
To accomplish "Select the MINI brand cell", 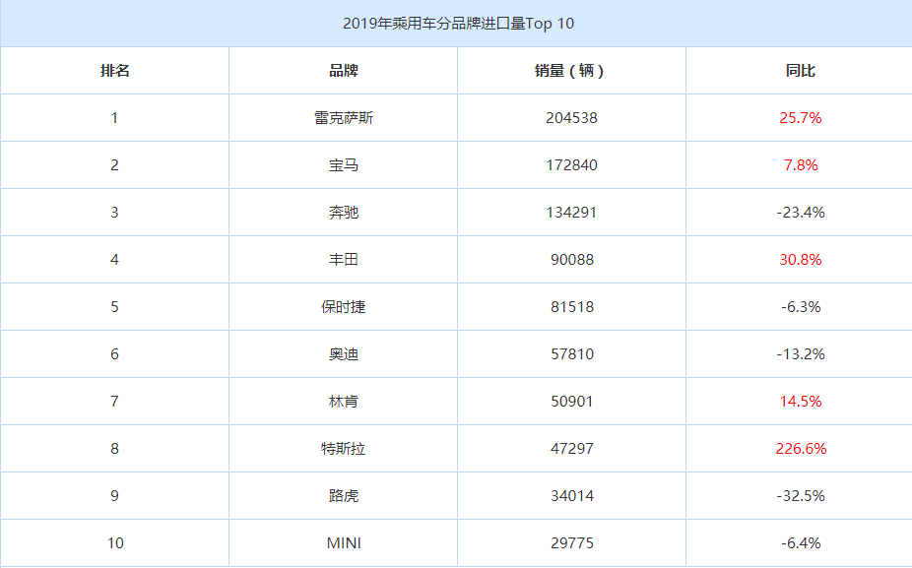I will point(343,543).
